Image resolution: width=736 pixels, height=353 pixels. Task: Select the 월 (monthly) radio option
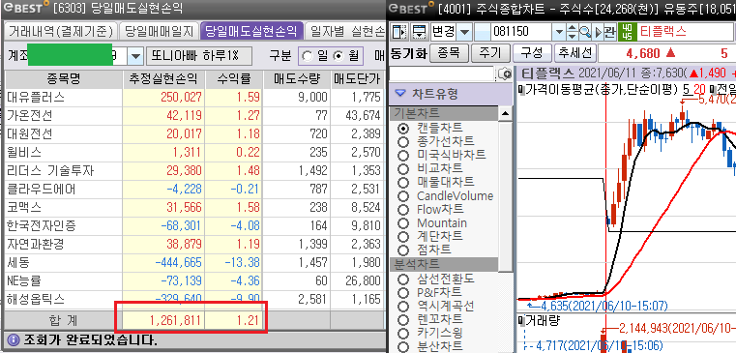coord(339,56)
